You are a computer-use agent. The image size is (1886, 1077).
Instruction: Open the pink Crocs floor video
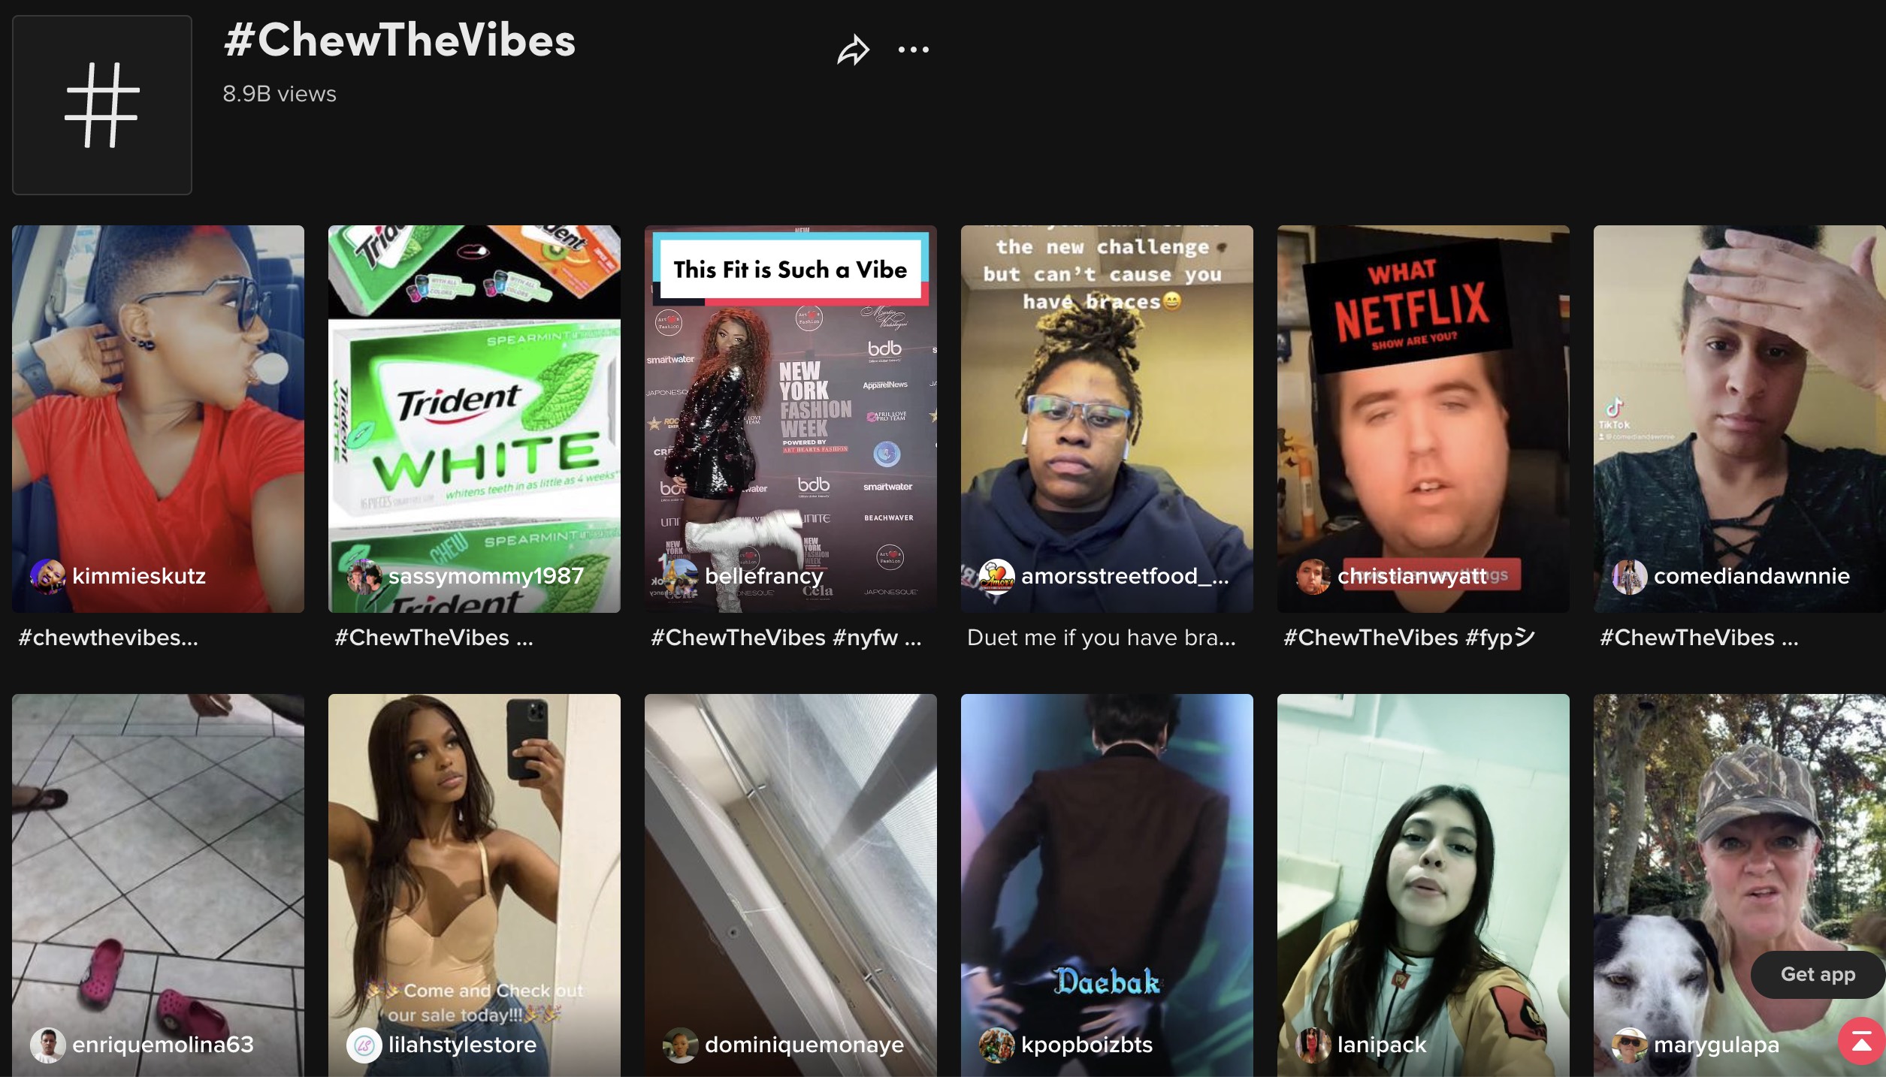coord(158,864)
